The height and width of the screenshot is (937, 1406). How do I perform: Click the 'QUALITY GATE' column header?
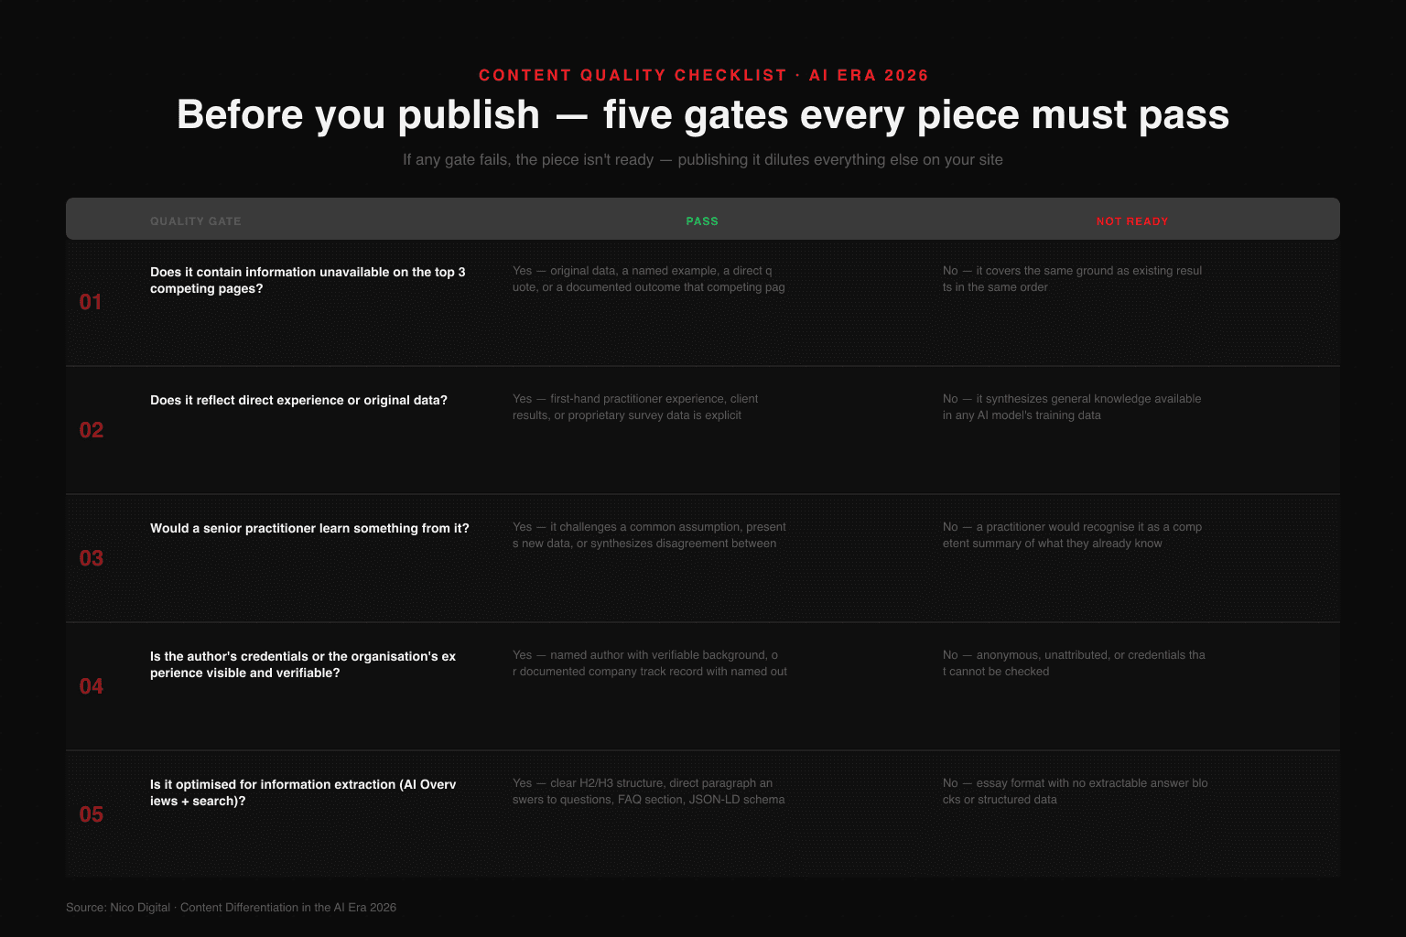point(196,221)
